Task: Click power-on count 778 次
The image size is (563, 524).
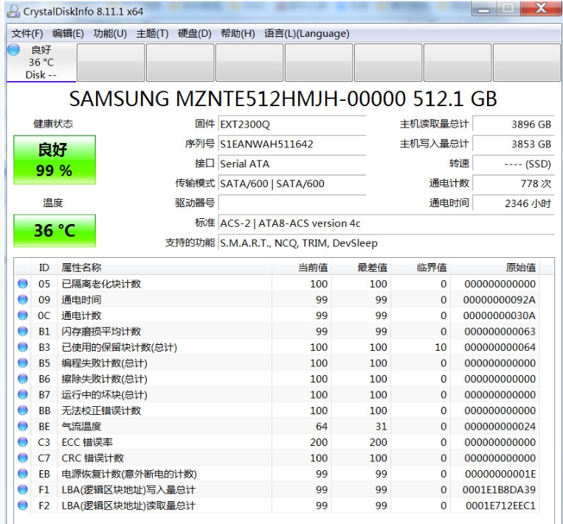Action: click(514, 184)
